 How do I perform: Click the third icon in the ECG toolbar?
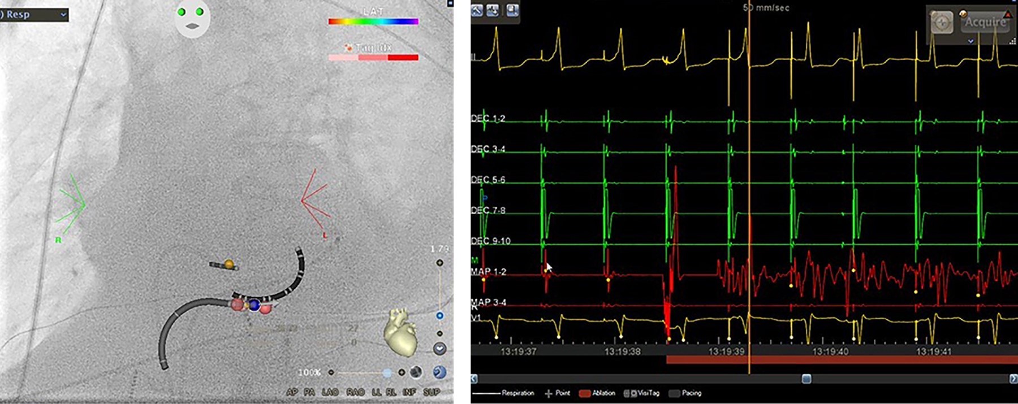pyautogui.click(x=512, y=10)
